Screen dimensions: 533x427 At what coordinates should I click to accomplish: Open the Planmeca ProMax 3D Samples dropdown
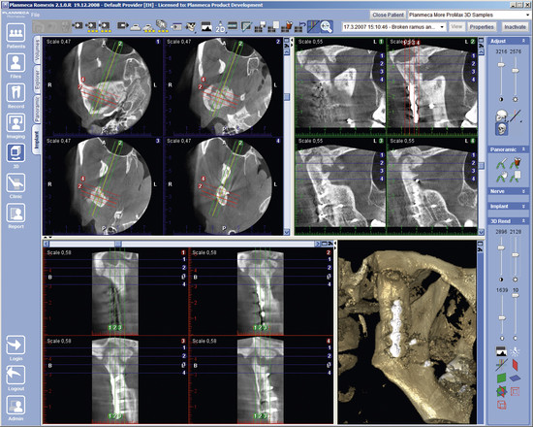469,15
